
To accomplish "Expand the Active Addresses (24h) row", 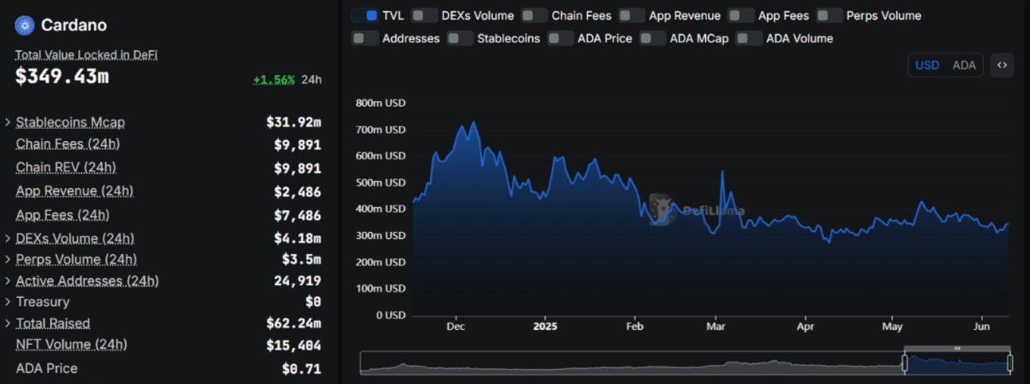I will (x=8, y=281).
